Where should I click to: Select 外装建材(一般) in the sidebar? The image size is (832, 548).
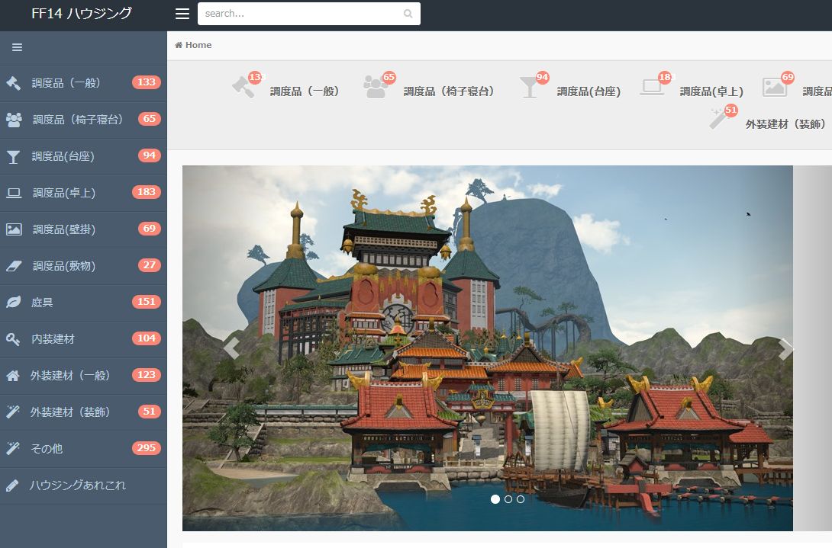coord(83,376)
